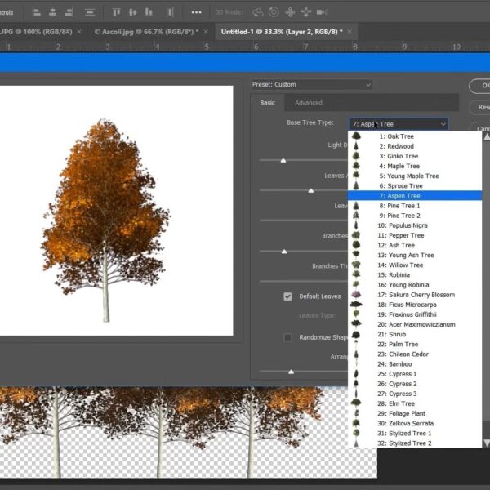
Task: Choose 1: Oak Tree from the list
Action: [415, 136]
